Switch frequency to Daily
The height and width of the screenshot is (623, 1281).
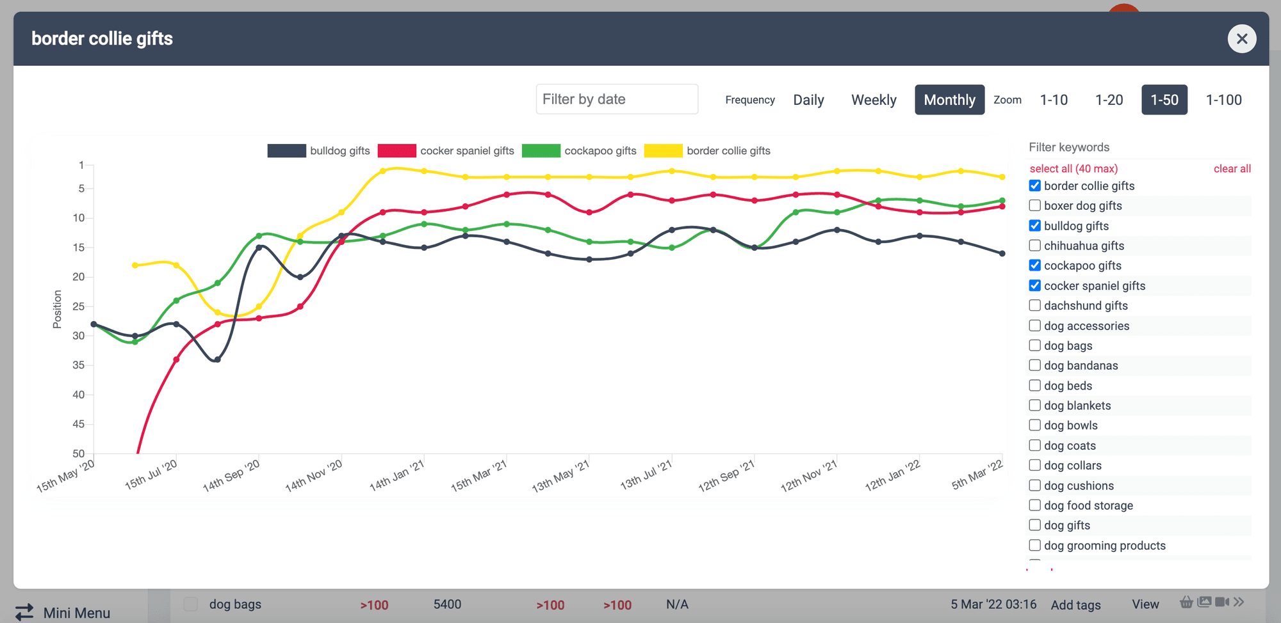pyautogui.click(x=808, y=100)
